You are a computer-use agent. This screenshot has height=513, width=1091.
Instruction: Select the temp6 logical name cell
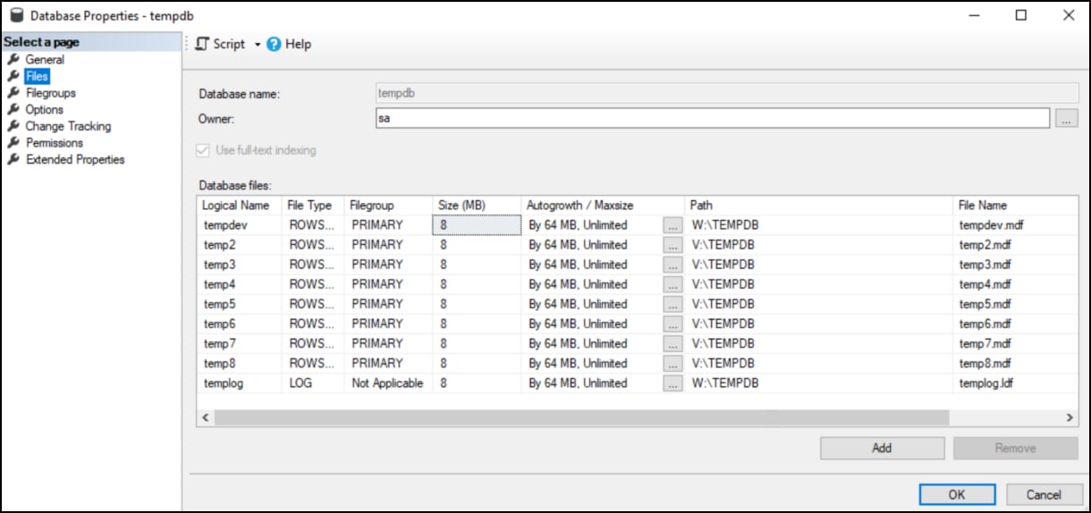click(x=239, y=324)
